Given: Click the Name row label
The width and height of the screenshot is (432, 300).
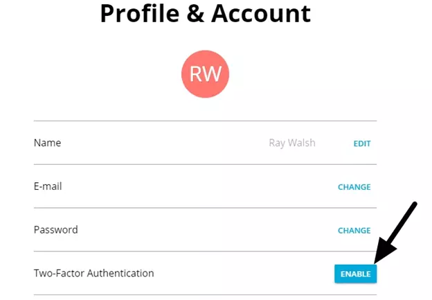Looking at the screenshot, I should click(47, 143).
